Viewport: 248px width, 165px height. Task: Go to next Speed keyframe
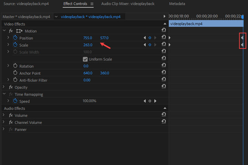pos(155,101)
